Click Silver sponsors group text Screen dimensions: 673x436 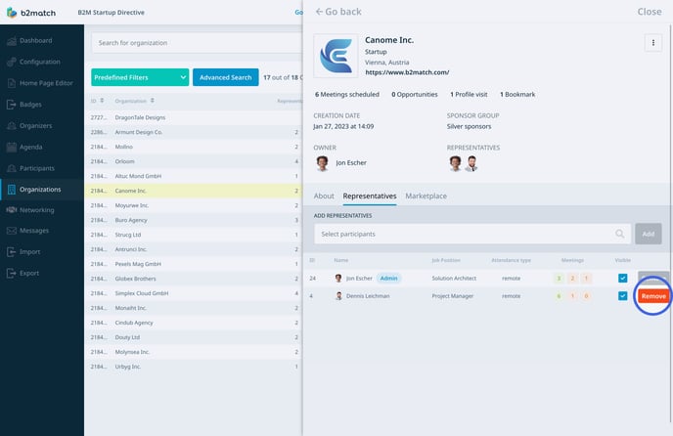[469, 126]
